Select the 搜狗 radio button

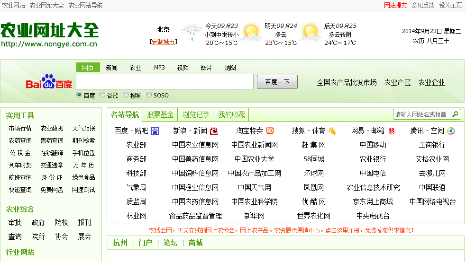click(x=126, y=95)
